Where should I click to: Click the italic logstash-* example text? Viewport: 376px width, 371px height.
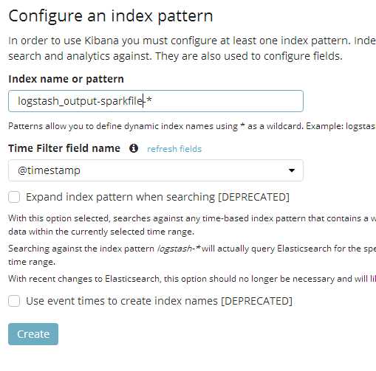click(179, 249)
